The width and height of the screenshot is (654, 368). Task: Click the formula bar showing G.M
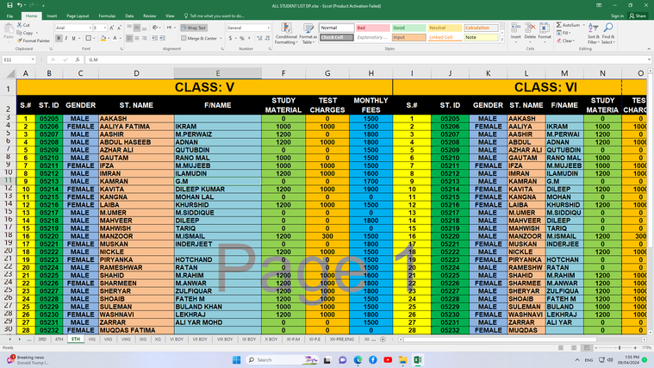coord(367,59)
